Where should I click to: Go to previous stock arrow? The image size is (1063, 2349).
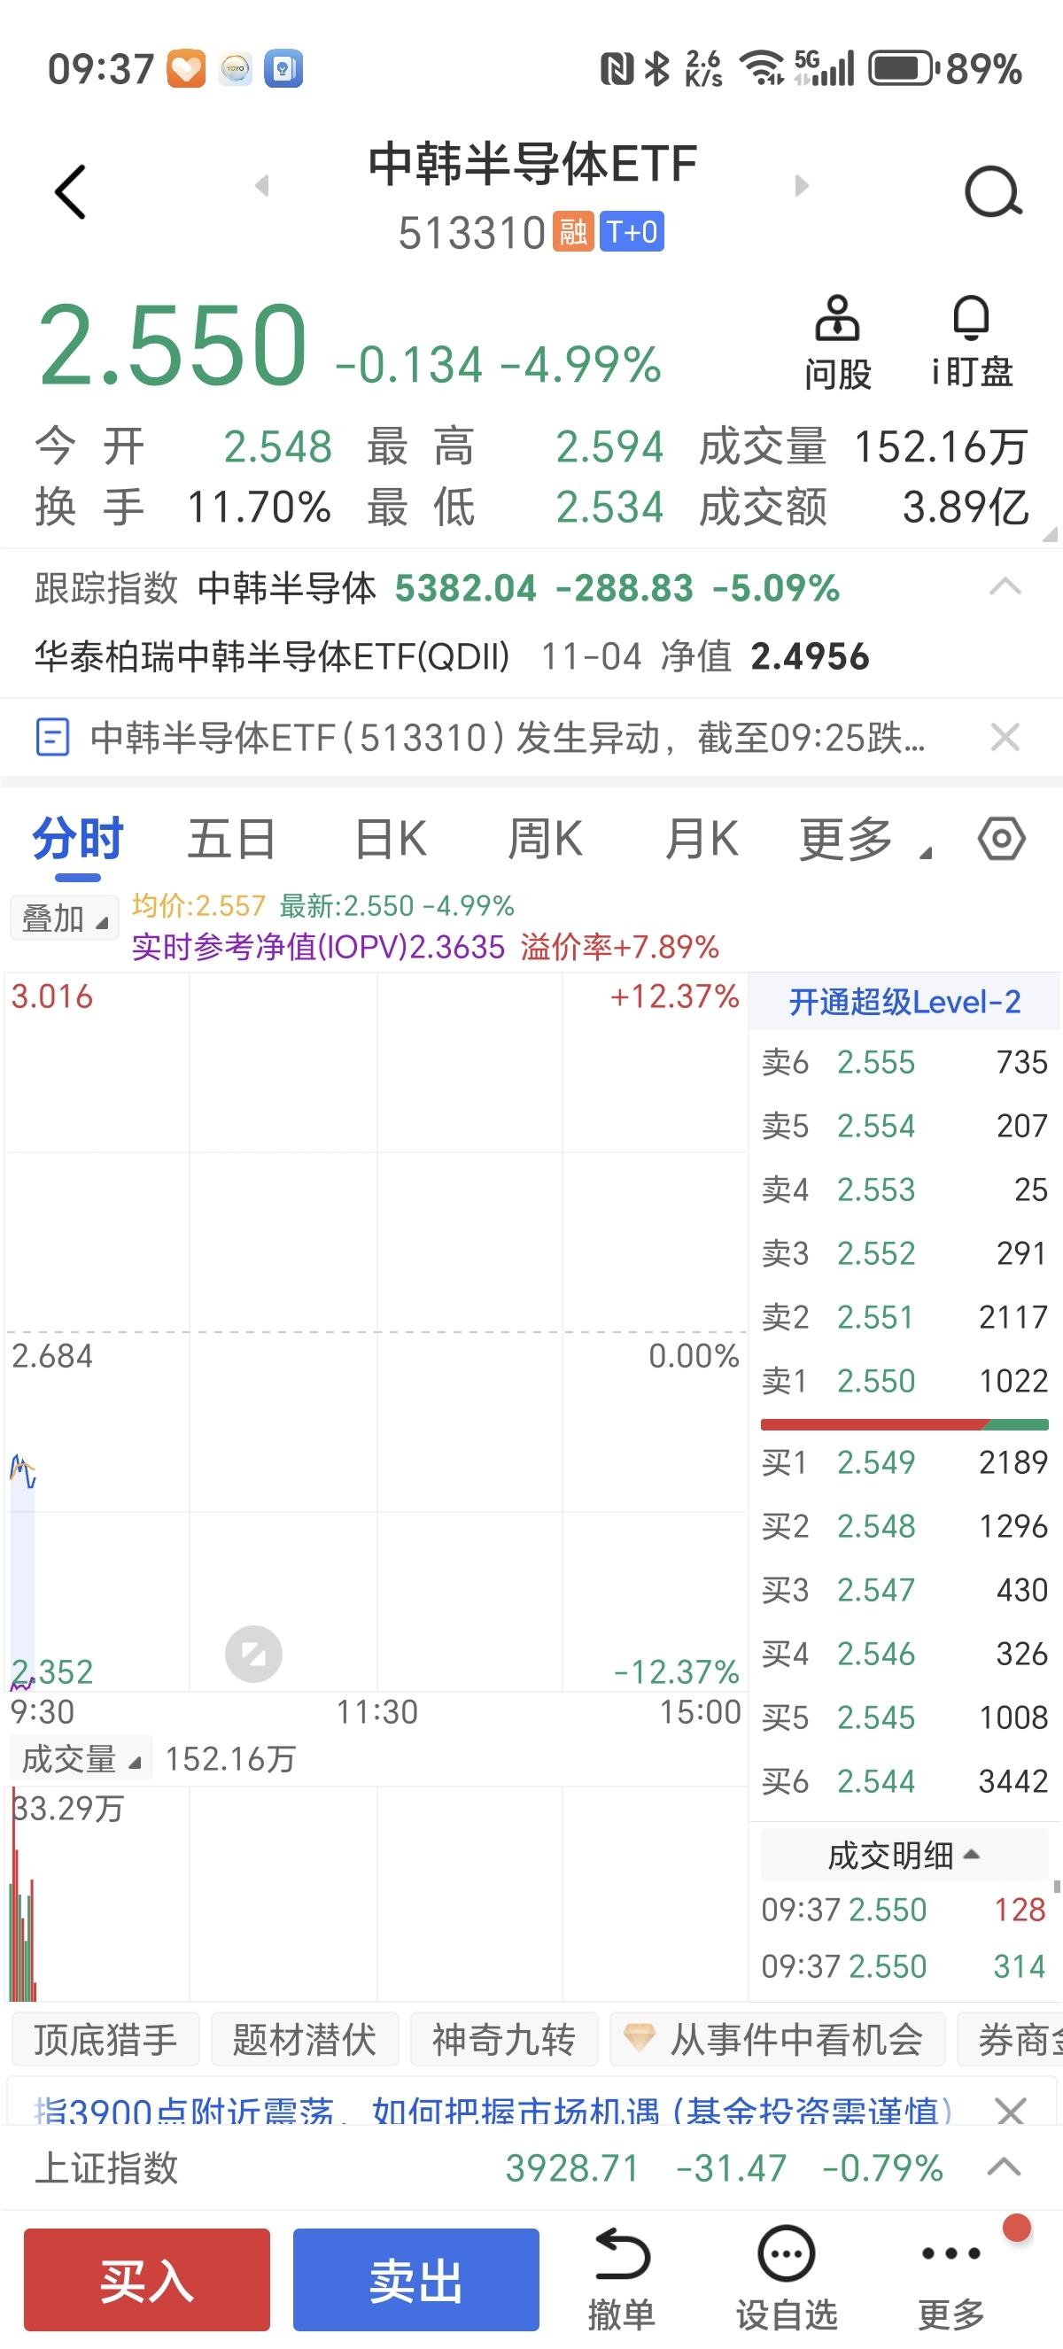(x=261, y=186)
